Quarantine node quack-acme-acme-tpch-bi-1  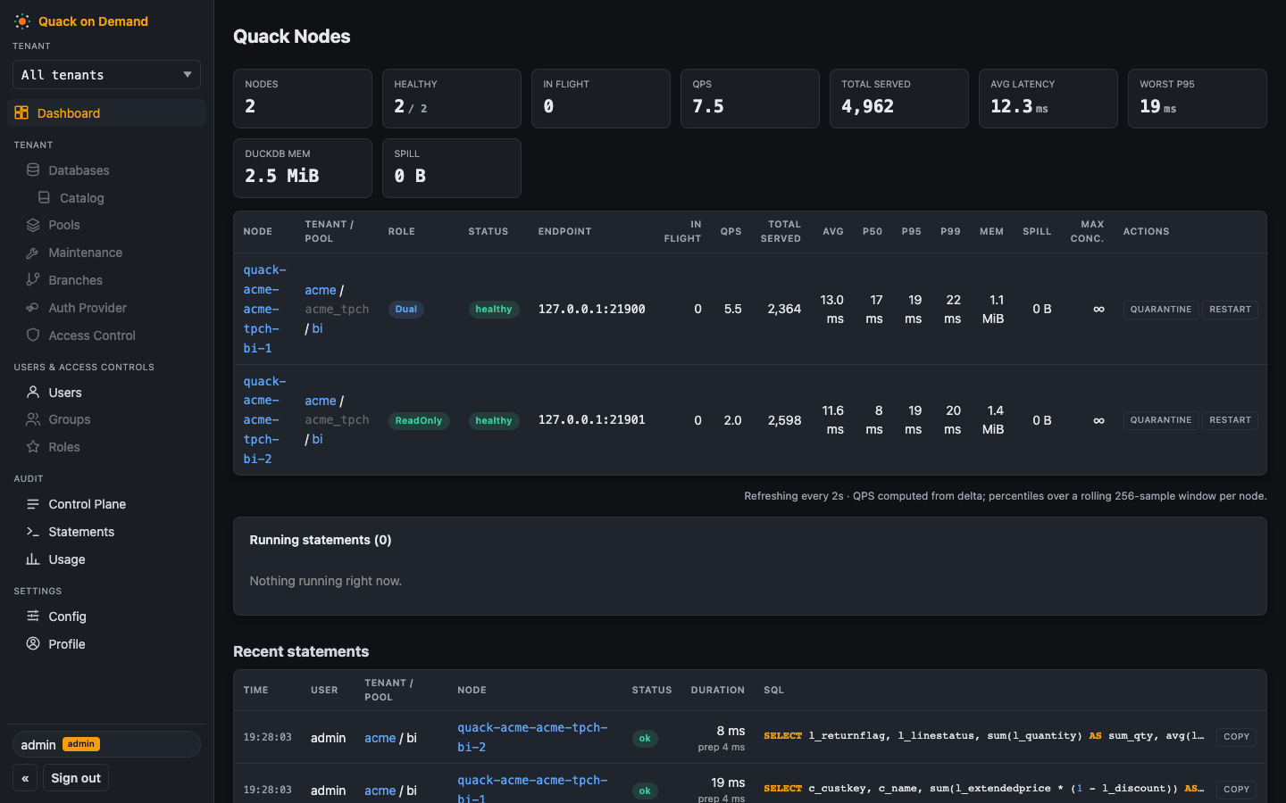1161,310
